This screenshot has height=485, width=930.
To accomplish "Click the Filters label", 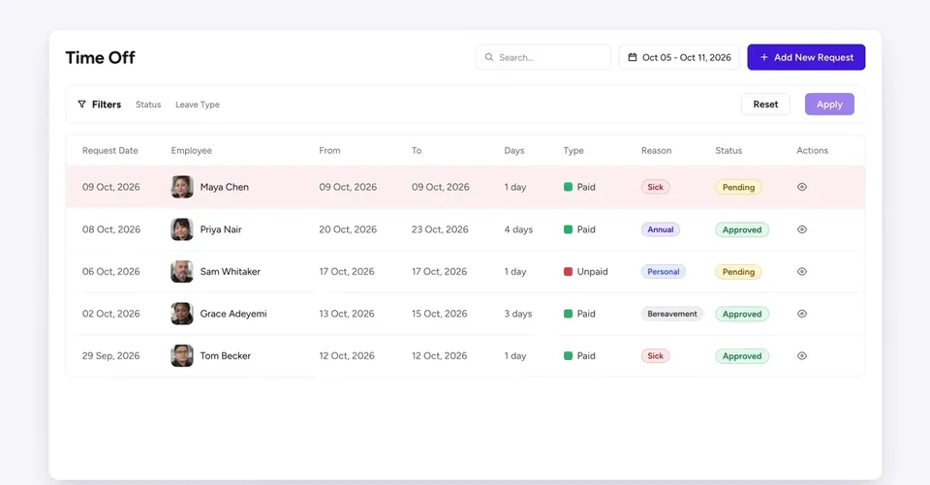I will point(107,105).
